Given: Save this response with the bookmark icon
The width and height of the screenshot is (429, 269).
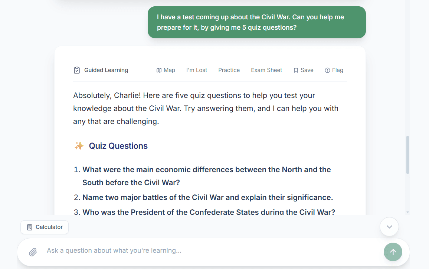Looking at the screenshot, I should (296, 70).
